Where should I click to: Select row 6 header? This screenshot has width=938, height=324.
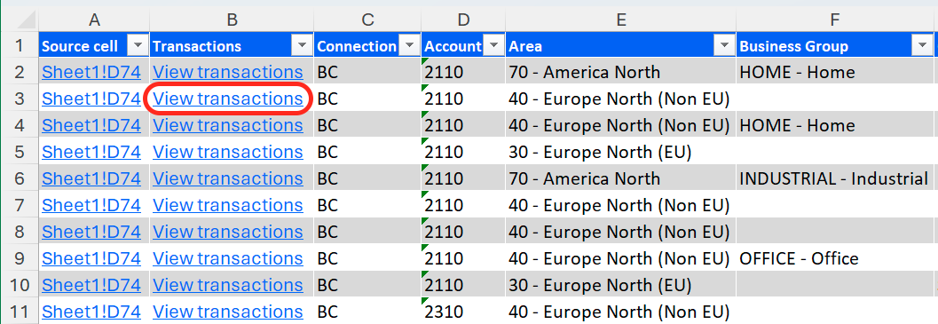pyautogui.click(x=20, y=178)
